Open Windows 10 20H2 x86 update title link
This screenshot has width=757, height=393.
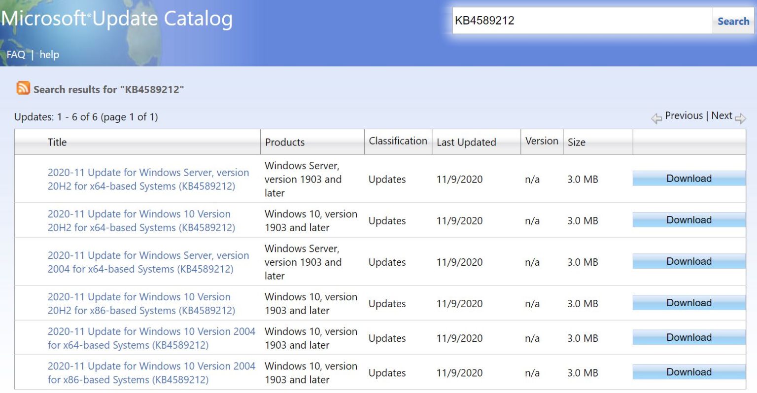pyautogui.click(x=141, y=304)
